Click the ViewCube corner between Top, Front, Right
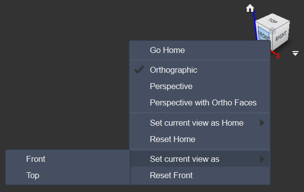This screenshot has height=192, width=304. pyautogui.click(x=273, y=30)
